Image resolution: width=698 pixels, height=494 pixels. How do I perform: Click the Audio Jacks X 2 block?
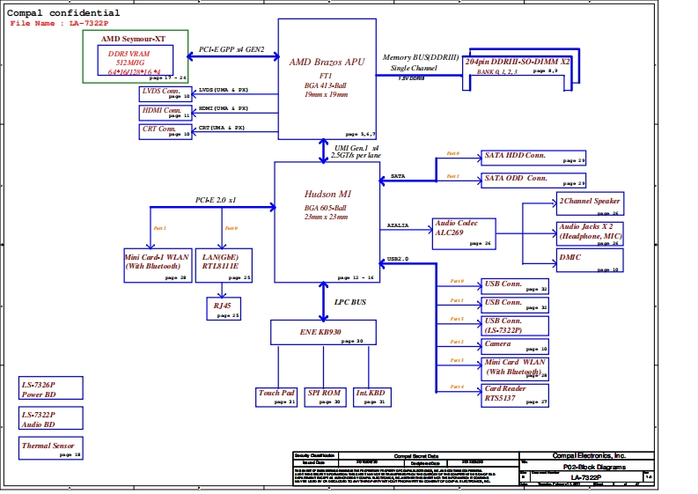coord(590,233)
